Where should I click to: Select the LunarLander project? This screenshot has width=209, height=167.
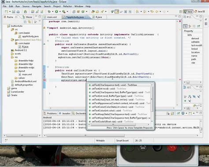18,92
